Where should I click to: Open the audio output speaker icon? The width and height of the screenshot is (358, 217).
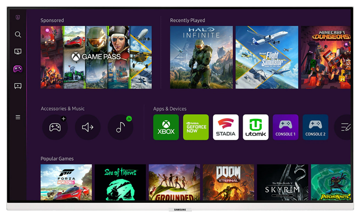[88, 127]
